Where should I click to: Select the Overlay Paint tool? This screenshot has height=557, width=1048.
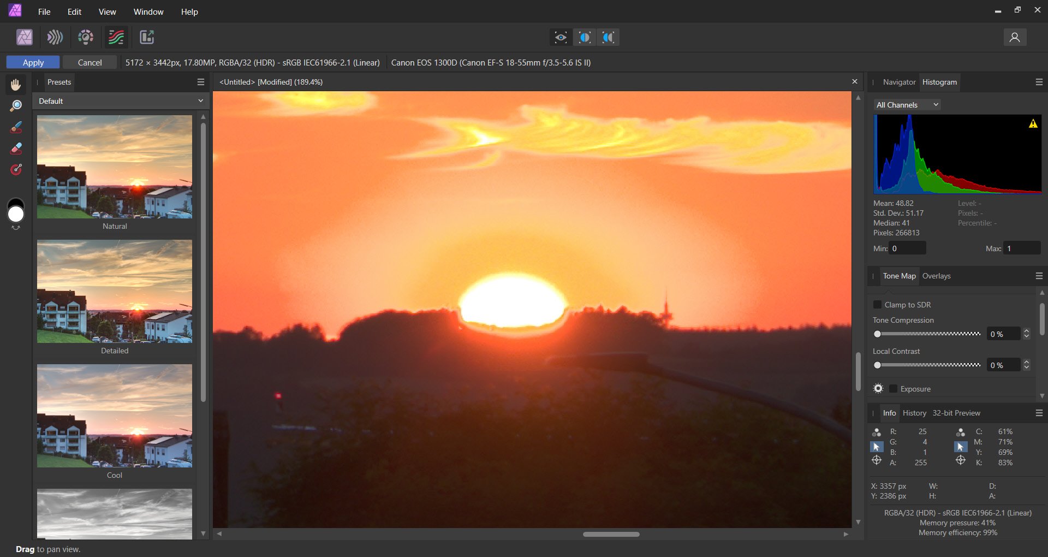16,127
